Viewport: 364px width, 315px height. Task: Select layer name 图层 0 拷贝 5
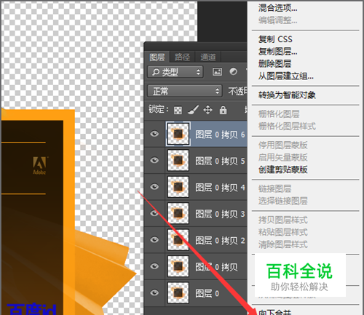[220, 161]
